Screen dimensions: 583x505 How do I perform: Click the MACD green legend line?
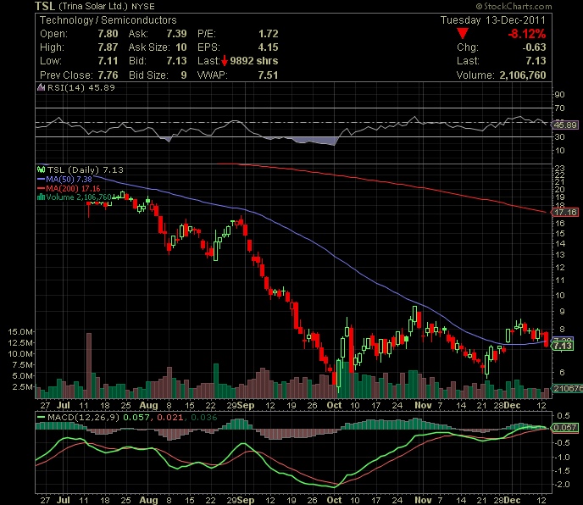(x=41, y=417)
